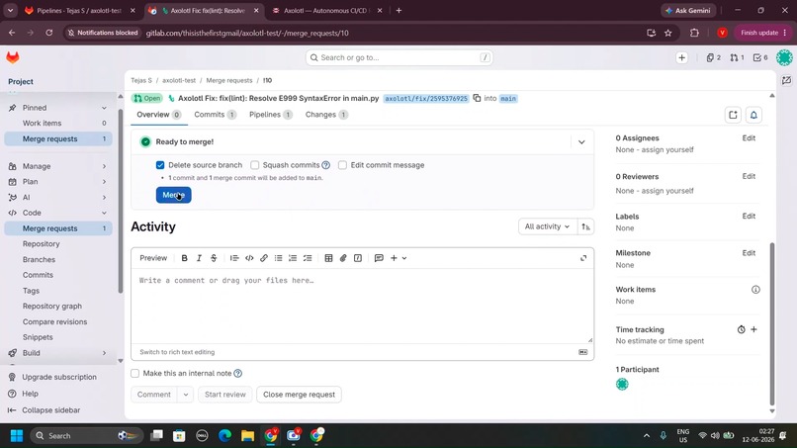Image resolution: width=797 pixels, height=448 pixels.
Task: Open the All activity filter dropdown
Action: 547,226
